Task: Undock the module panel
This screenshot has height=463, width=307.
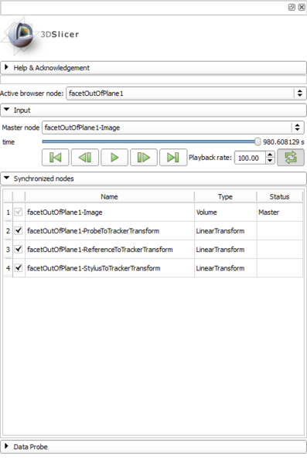Action: tap(292, 7)
